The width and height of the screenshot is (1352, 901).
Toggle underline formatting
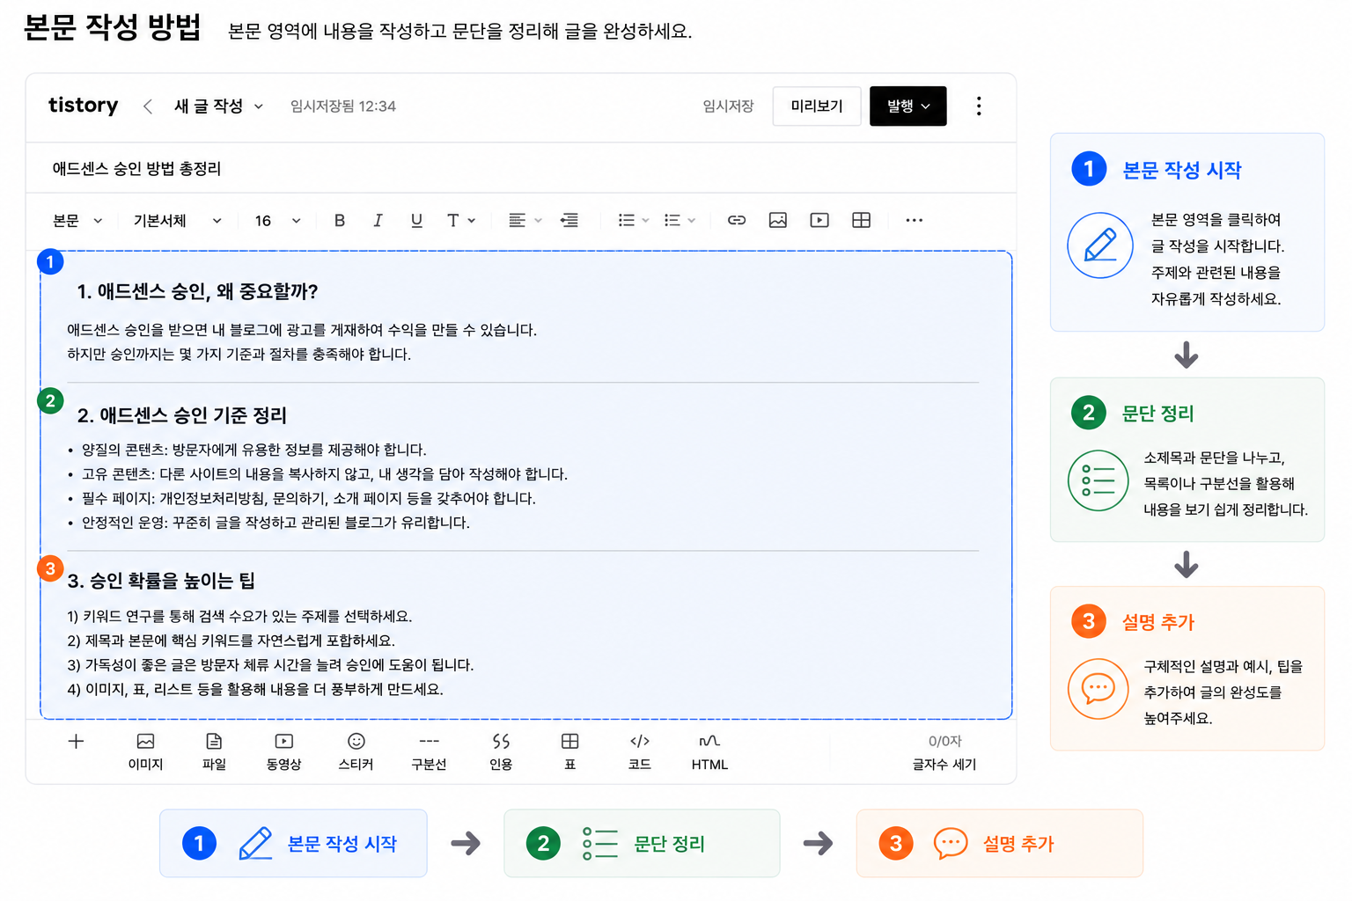coord(416,220)
